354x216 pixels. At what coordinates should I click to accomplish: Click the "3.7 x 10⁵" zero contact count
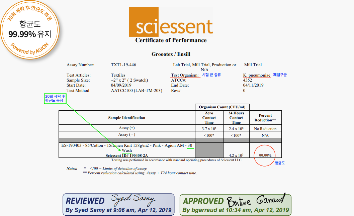coord(209,128)
